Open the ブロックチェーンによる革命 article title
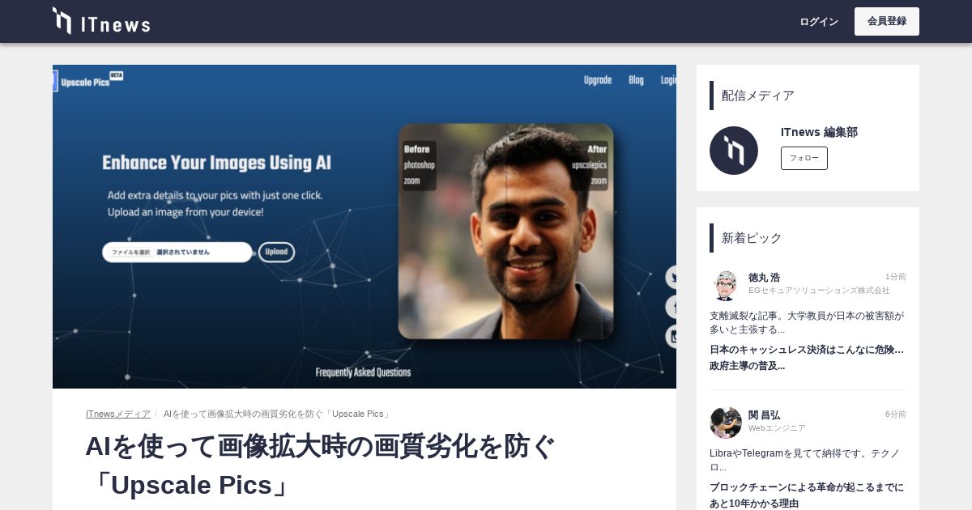Image resolution: width=972 pixels, height=510 pixels. coord(807,495)
